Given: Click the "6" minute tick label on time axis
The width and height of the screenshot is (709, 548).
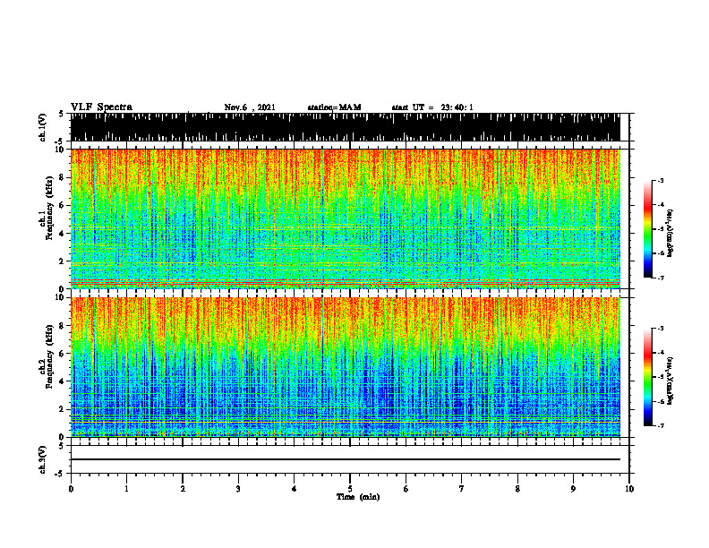Looking at the screenshot, I should [x=406, y=489].
